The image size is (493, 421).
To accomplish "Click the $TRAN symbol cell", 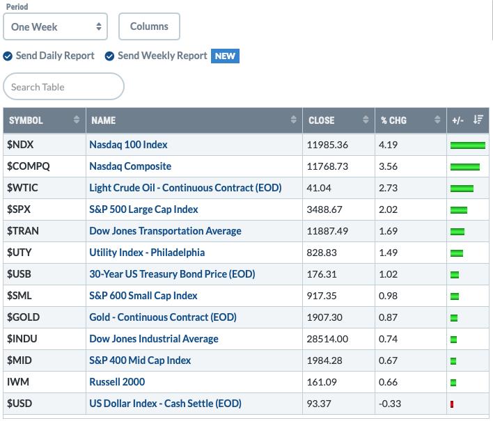I will 45,231.
